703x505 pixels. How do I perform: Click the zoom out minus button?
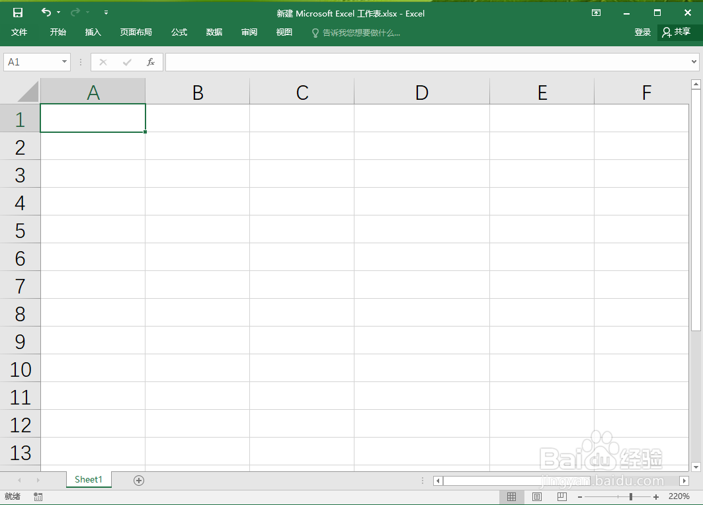(580, 497)
